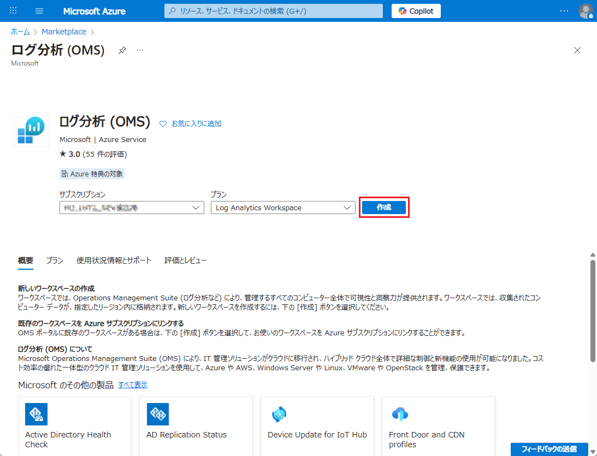Toggle the お気に入りに追加 heart favorite
The width and height of the screenshot is (597, 456).
(163, 124)
